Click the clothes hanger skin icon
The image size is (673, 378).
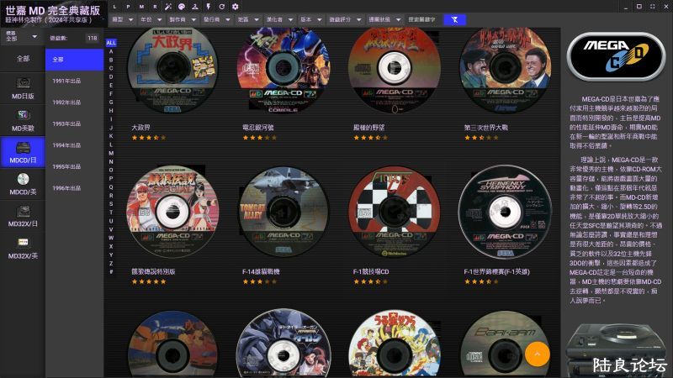tap(195, 7)
